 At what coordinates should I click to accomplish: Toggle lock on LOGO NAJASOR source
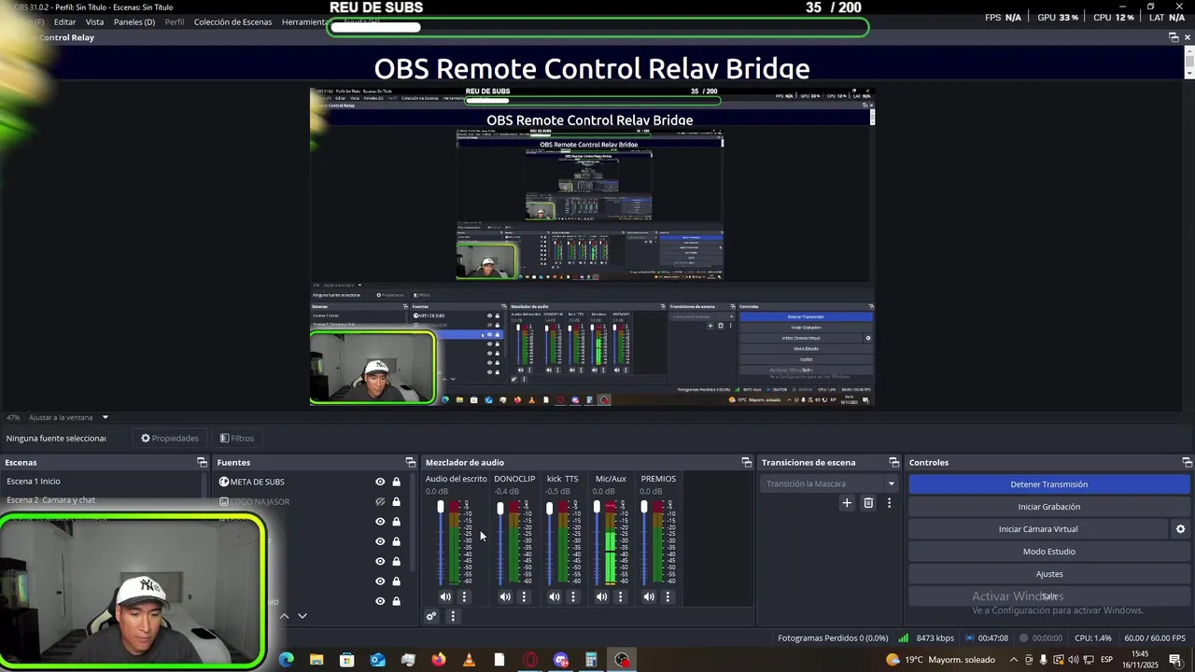click(396, 501)
